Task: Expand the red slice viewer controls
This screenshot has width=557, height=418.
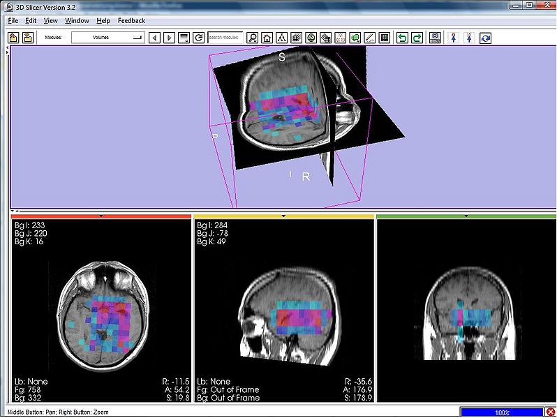Action: 101,216
